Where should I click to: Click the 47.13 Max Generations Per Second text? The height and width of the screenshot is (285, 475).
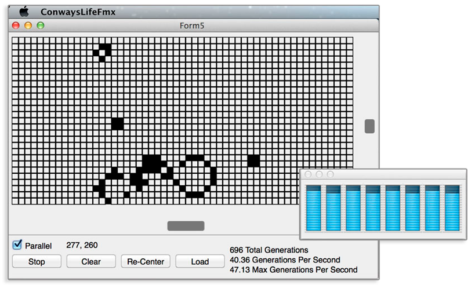(293, 269)
